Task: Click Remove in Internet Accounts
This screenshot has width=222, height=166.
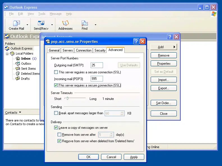Action: click(x=164, y=55)
